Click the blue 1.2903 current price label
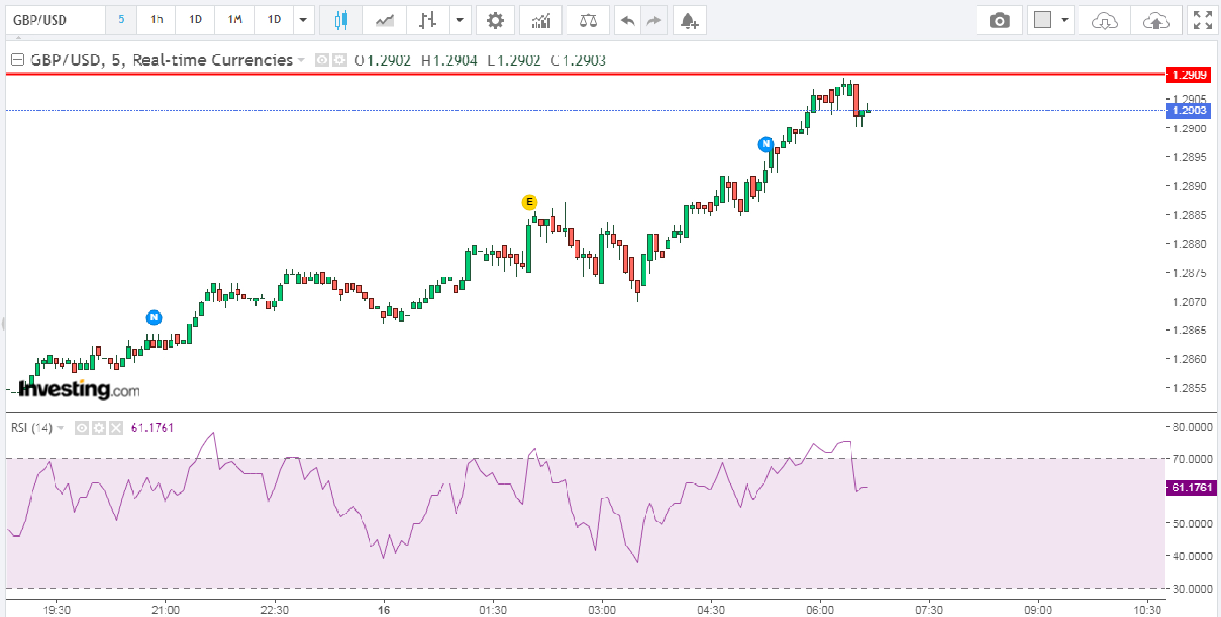Viewport: 1221px width, 617px height. pyautogui.click(x=1189, y=111)
